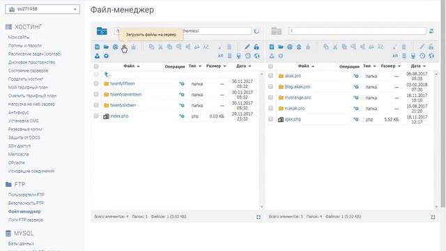Click the themes panel path input field
Image resolution: width=446 pixels, height=251 pixels.
coord(183,31)
